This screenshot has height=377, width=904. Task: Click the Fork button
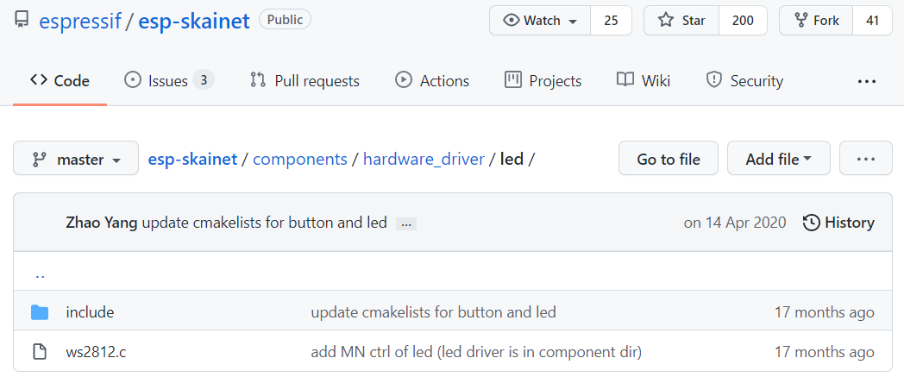(x=815, y=21)
